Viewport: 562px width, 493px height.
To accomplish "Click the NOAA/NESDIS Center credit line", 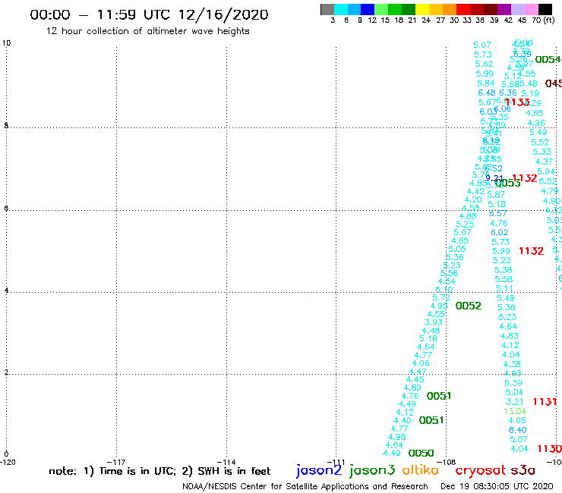I will 305,486.
